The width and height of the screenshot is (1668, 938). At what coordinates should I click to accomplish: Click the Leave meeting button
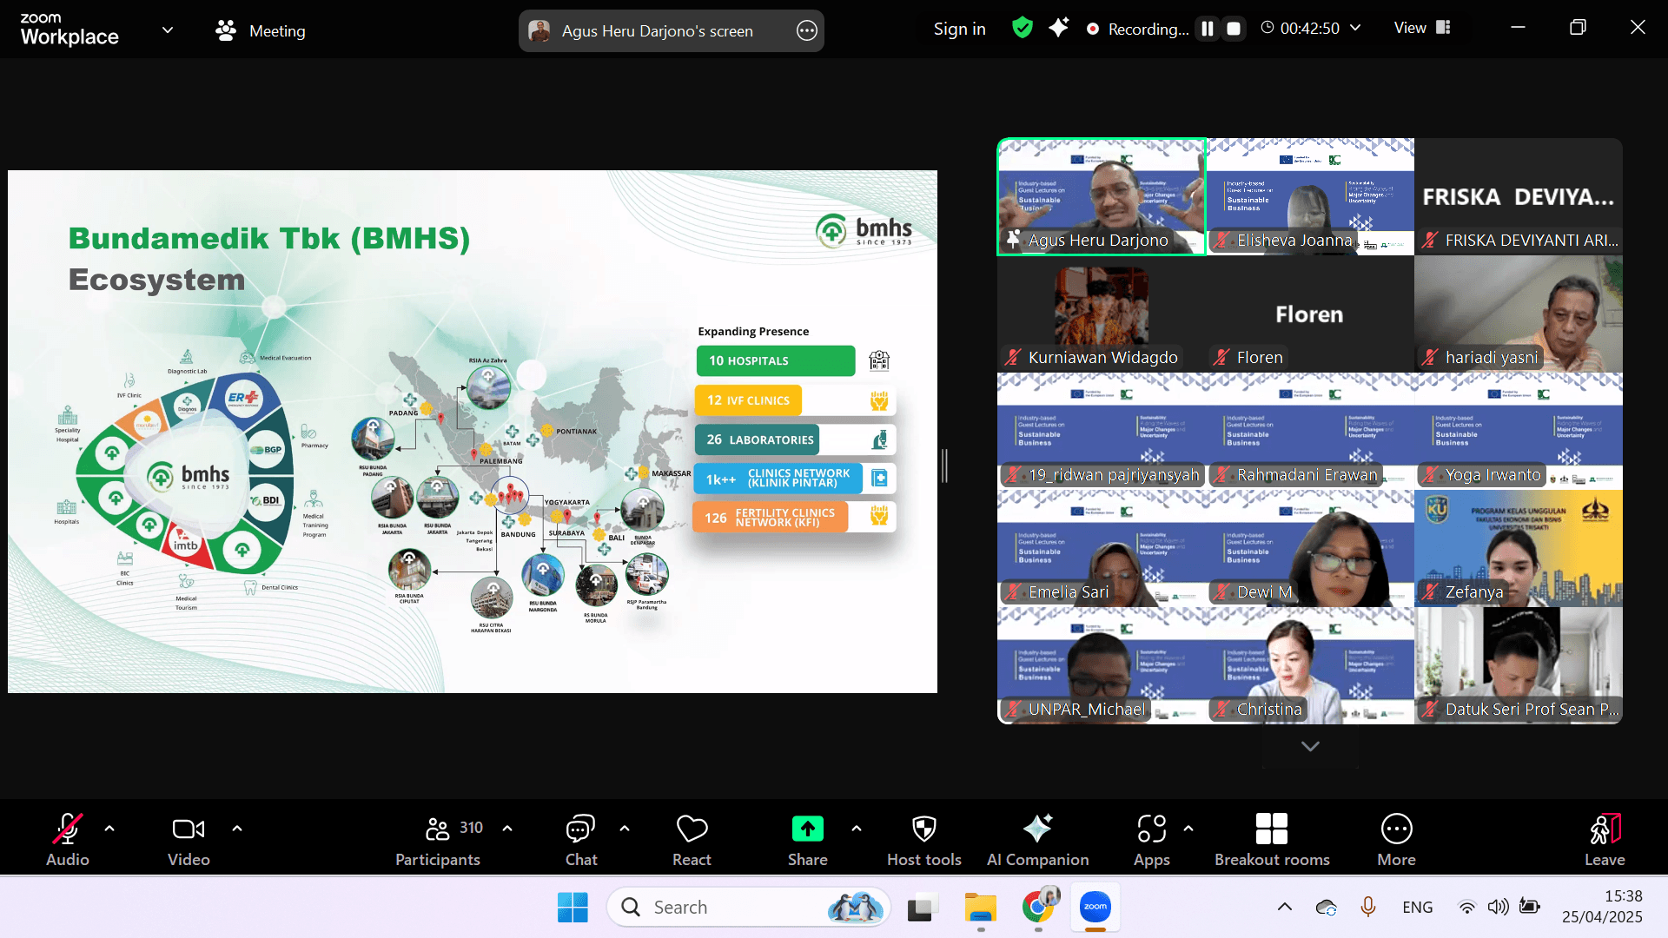pos(1605,840)
